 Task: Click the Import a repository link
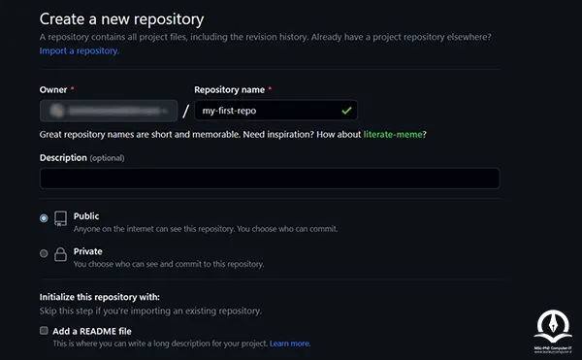click(80, 50)
